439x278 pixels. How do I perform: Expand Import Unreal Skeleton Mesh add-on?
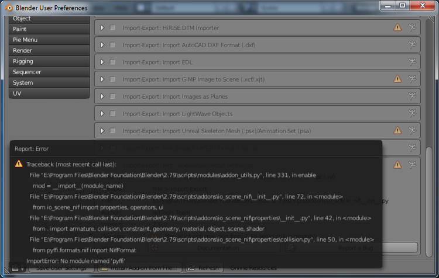pos(102,131)
